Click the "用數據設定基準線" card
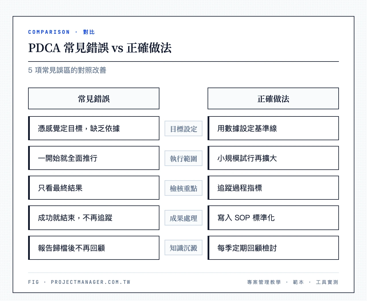 coord(273,128)
